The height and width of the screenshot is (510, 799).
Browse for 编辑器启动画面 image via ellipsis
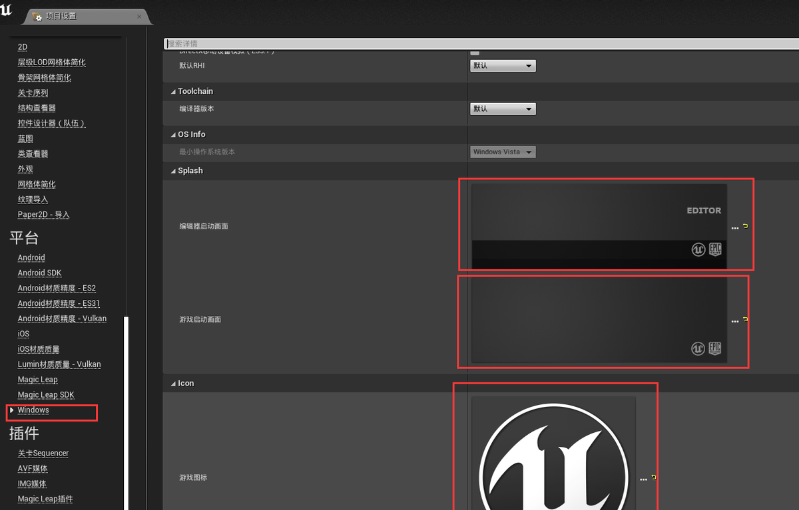[735, 228]
